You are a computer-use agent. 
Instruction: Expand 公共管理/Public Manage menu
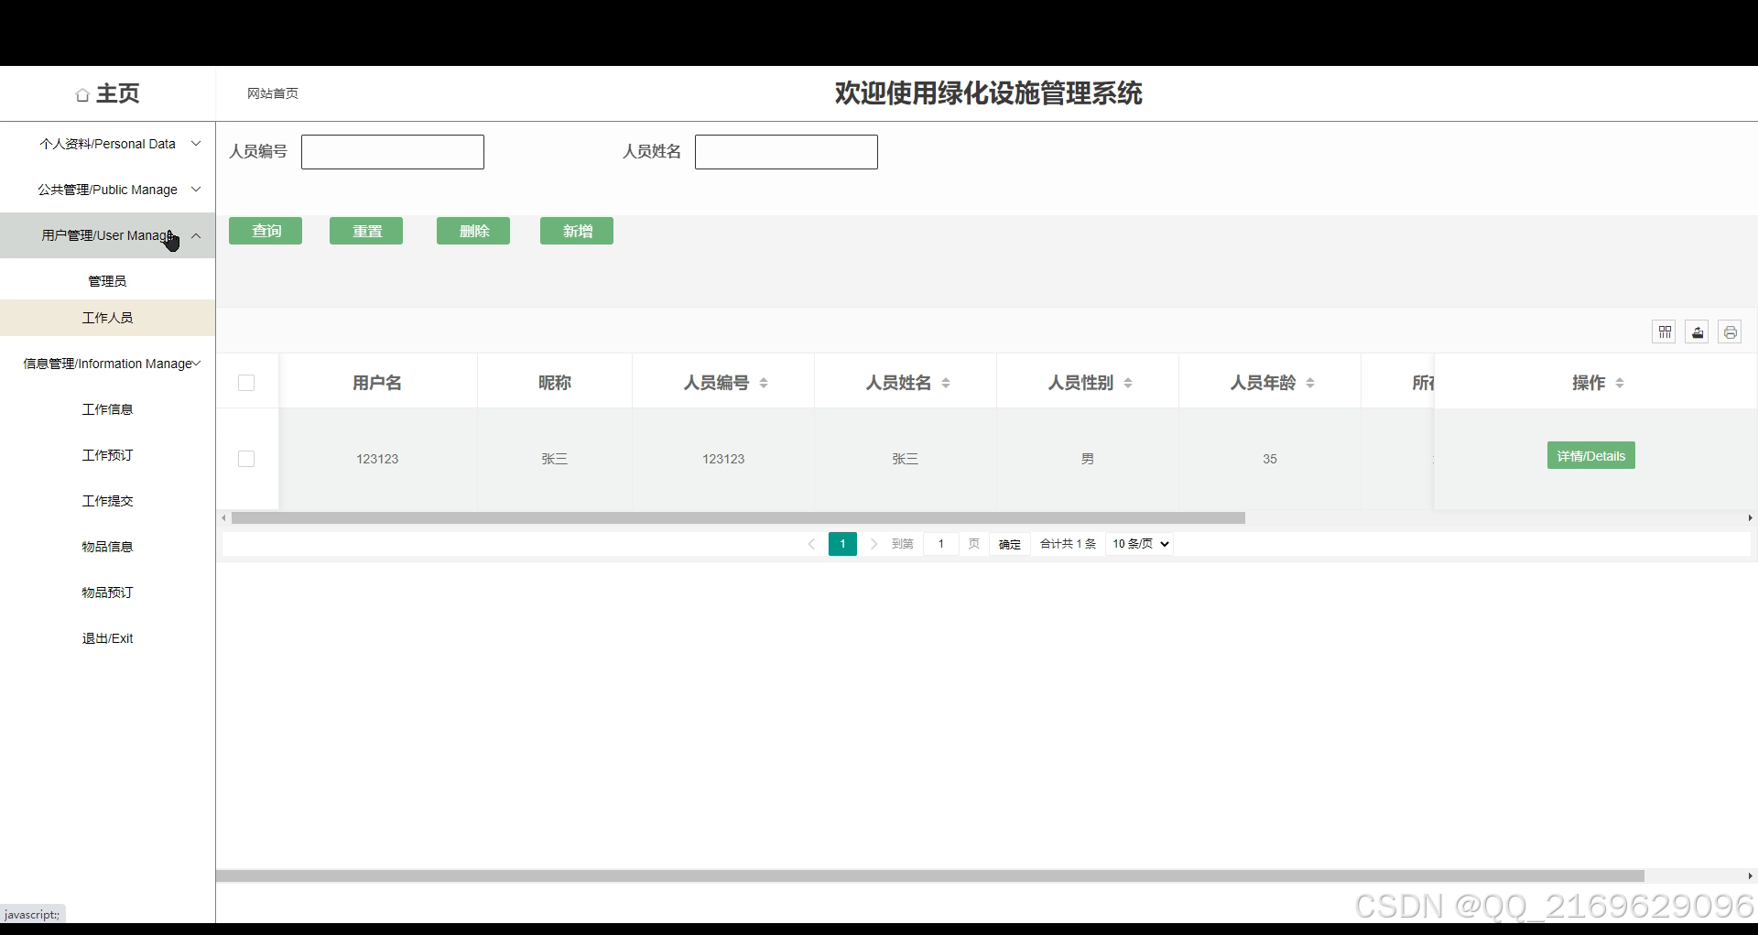click(x=107, y=190)
